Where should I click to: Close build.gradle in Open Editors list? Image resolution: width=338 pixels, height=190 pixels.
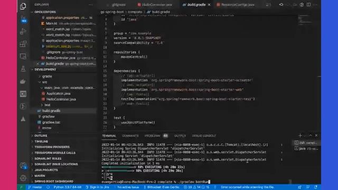(37, 64)
